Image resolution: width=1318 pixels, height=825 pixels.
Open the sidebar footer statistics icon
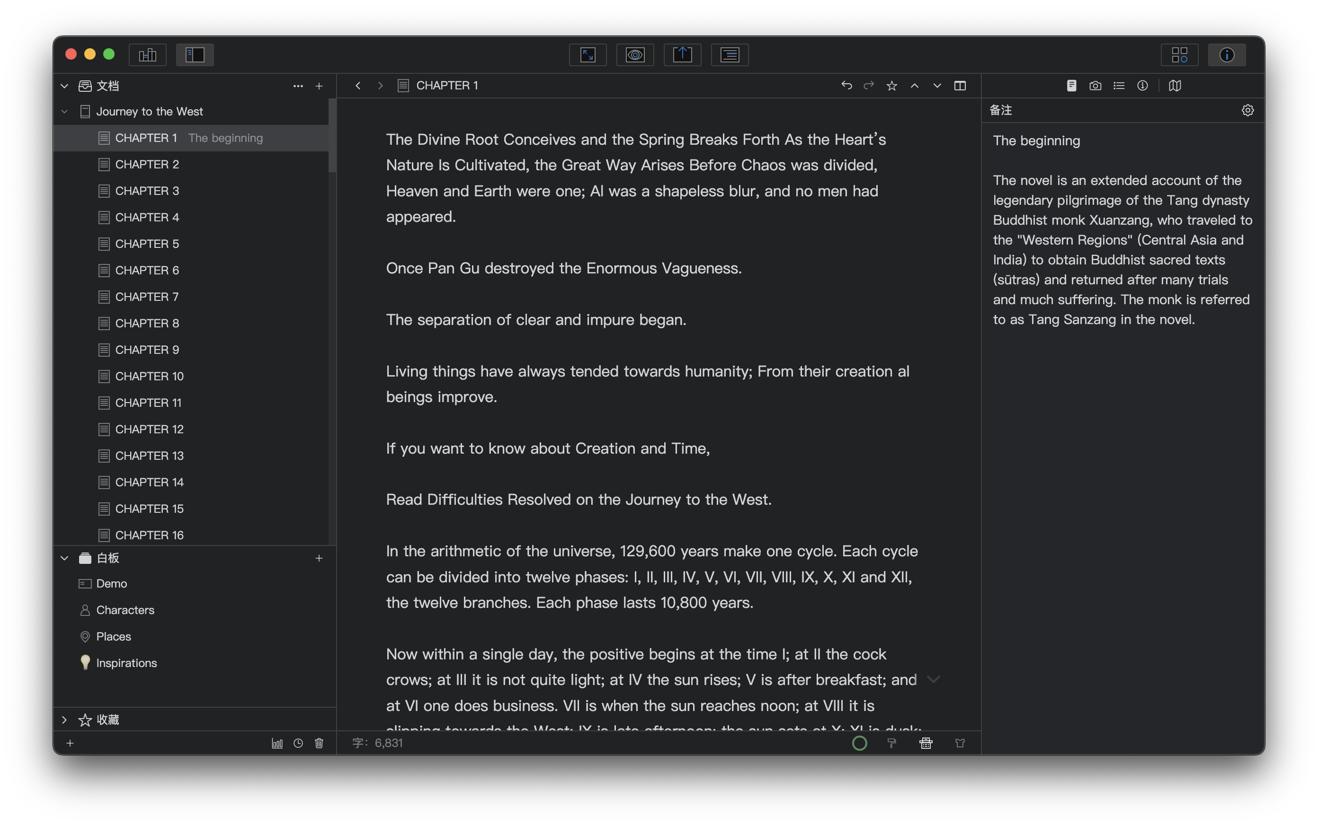277,743
